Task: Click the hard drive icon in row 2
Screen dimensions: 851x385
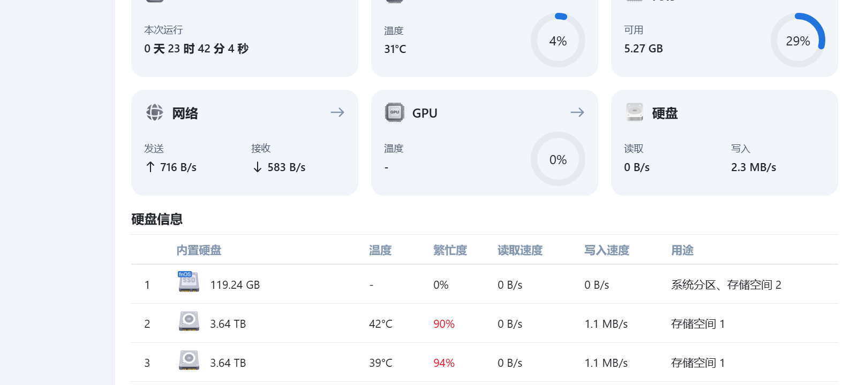Action: pos(189,321)
